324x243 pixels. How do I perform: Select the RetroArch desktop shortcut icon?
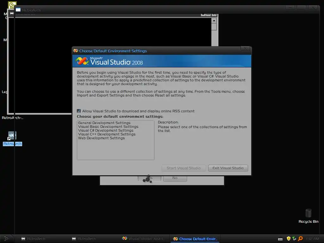tap(12, 136)
